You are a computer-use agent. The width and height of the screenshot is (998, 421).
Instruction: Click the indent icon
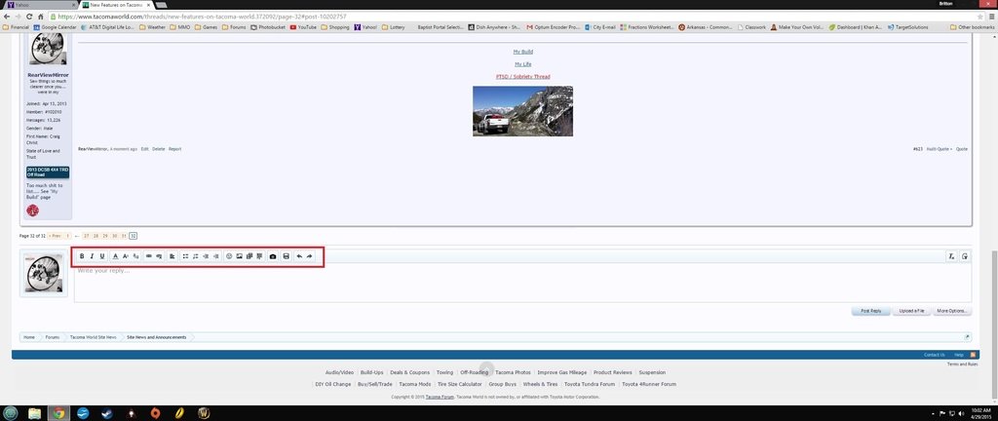click(x=215, y=256)
